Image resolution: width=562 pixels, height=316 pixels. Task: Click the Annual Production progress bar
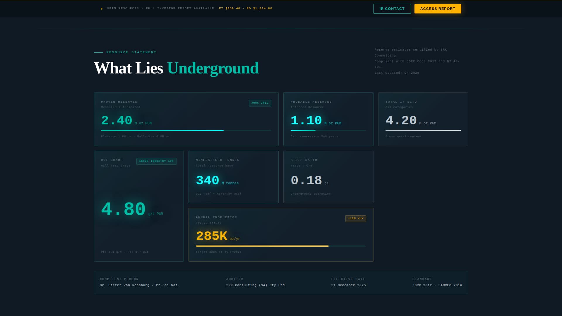[281, 246]
